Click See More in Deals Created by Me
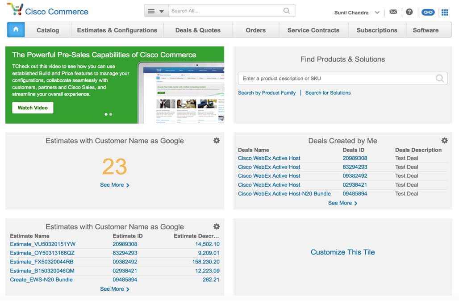The image size is (459, 301). [342, 203]
